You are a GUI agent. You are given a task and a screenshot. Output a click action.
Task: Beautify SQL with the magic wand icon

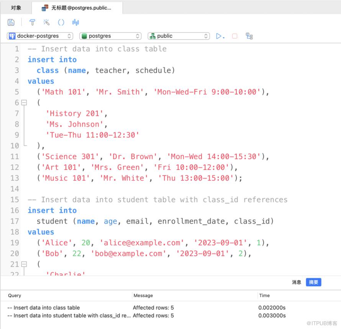(46, 22)
